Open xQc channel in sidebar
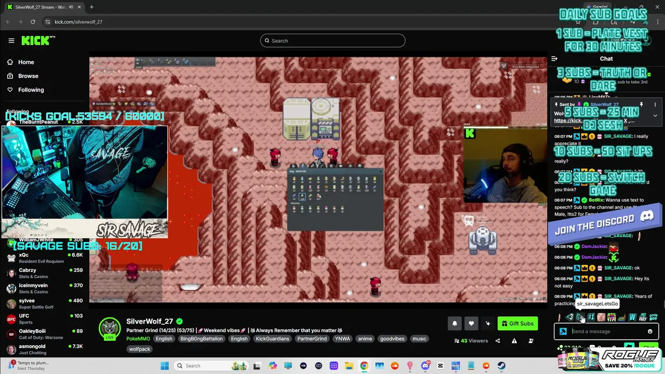The width and height of the screenshot is (665, 374). point(44,258)
